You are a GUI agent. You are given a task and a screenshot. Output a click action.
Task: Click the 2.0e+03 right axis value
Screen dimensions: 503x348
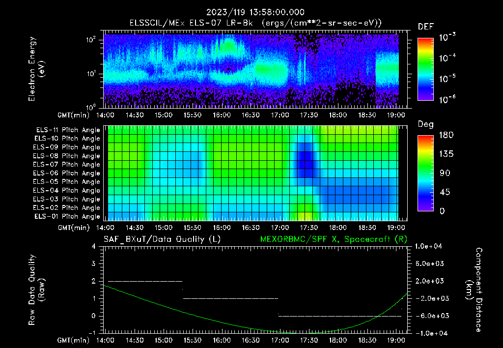(429, 281)
